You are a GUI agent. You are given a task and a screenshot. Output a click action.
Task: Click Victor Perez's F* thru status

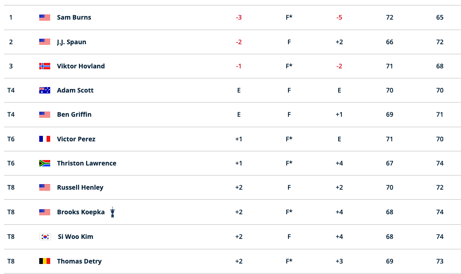tap(289, 139)
